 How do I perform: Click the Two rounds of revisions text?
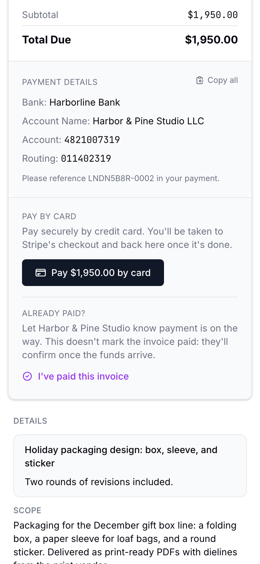[x=99, y=482]
